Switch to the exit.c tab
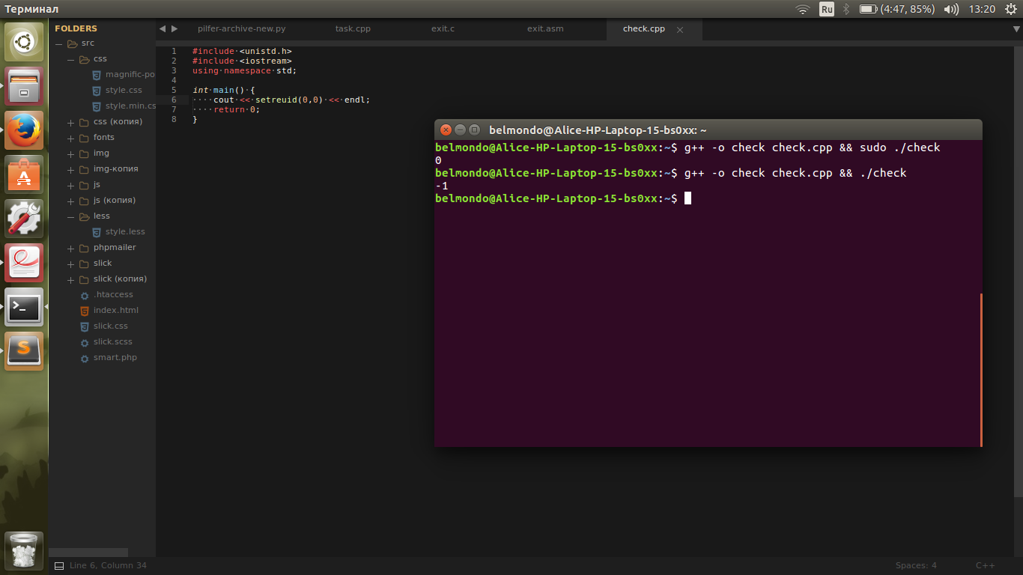The height and width of the screenshot is (575, 1023). click(443, 28)
